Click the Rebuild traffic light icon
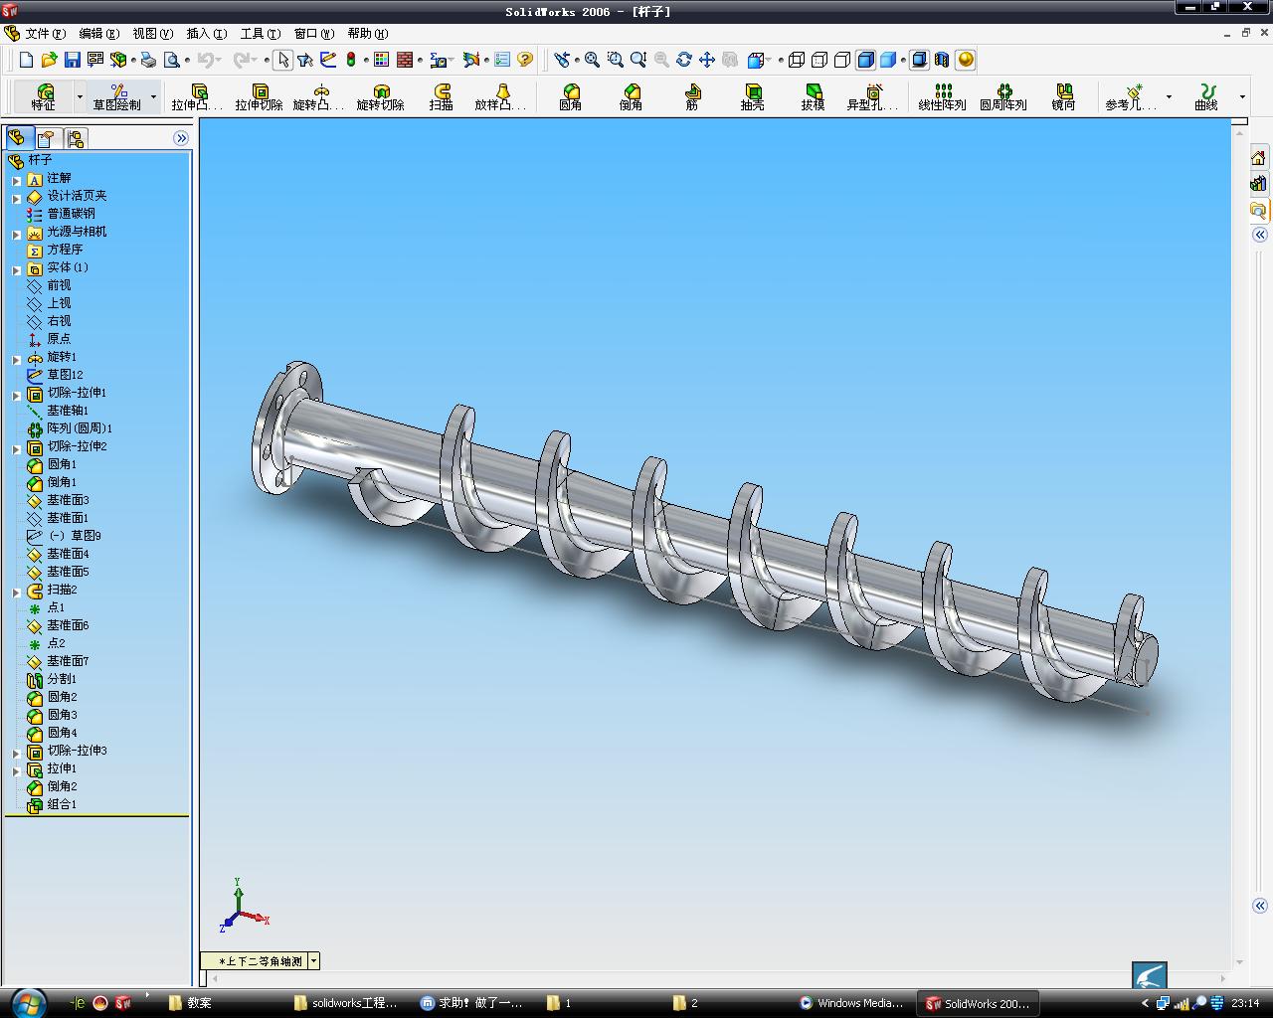1273x1018 pixels. [x=351, y=60]
